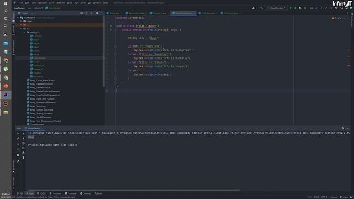Start debugging with the green bug icon
354x199 pixels.
pos(295,8)
